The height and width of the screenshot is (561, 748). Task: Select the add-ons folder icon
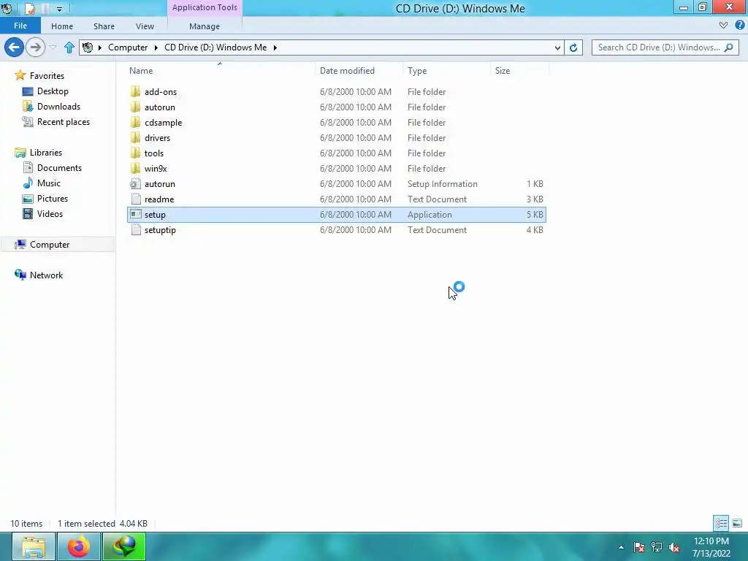click(135, 91)
